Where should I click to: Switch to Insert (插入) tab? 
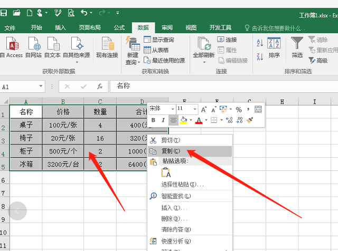pos(60,27)
